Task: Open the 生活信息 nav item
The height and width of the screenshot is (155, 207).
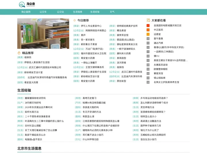Action: (x=78, y=12)
